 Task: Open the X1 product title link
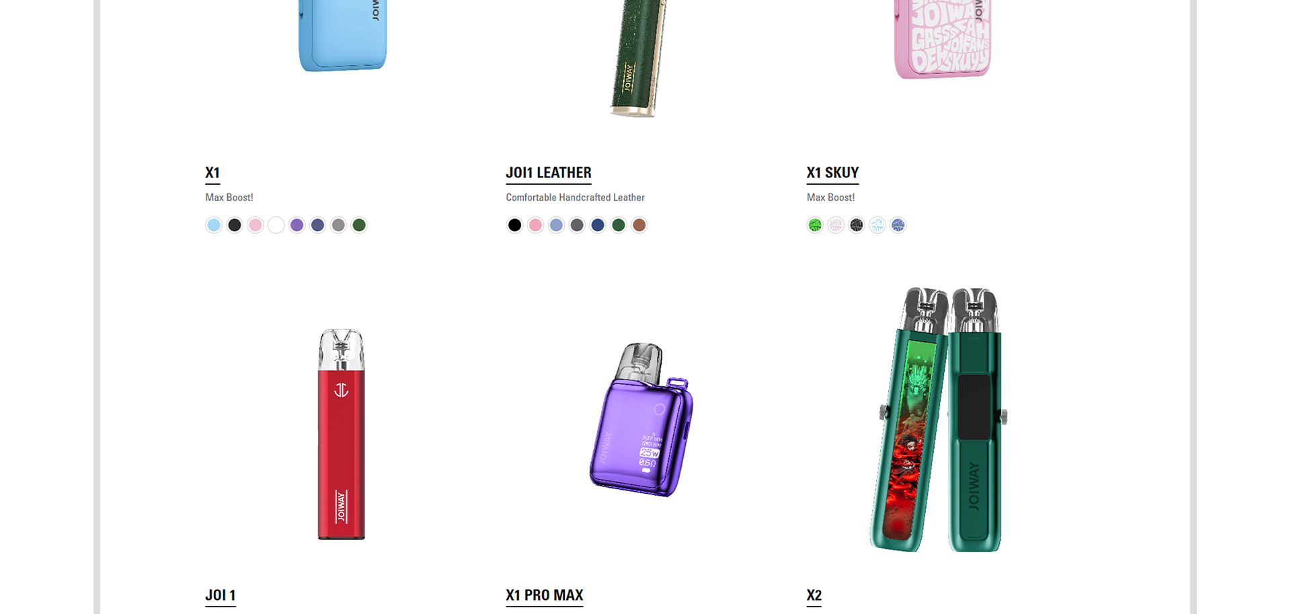[x=212, y=173]
